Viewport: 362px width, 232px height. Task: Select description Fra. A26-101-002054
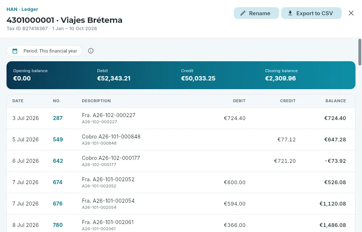click(108, 200)
